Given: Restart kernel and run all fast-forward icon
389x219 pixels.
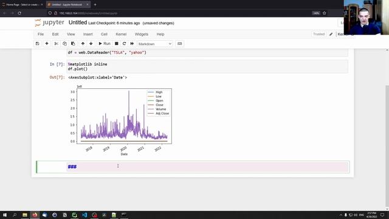Looking at the screenshot, I should point(132,44).
